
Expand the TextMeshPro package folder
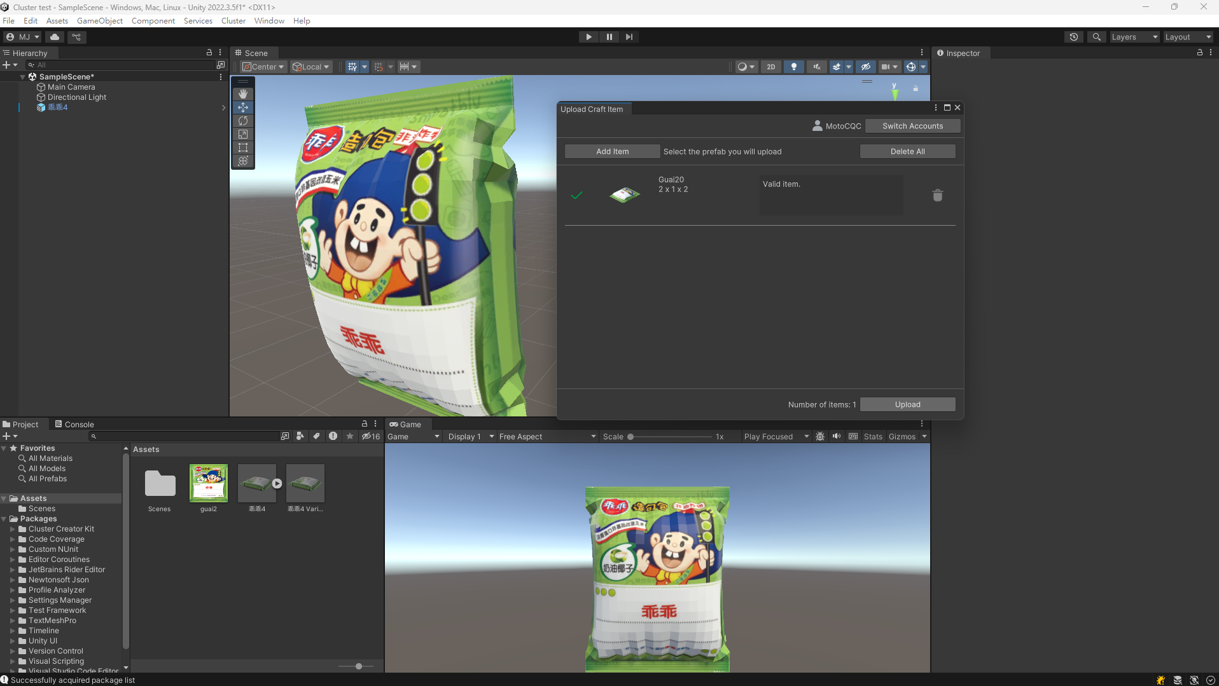coord(12,621)
